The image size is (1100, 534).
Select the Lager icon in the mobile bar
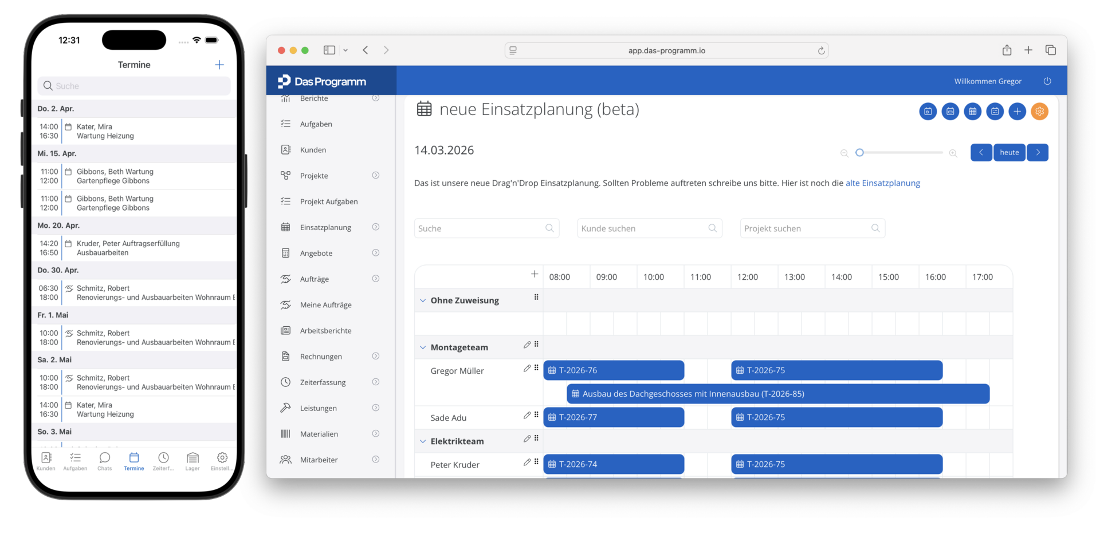(x=192, y=458)
